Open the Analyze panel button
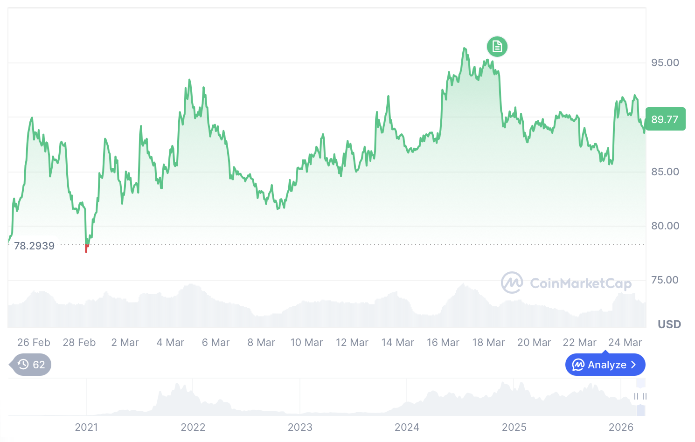The height and width of the screenshot is (442, 695). click(605, 365)
